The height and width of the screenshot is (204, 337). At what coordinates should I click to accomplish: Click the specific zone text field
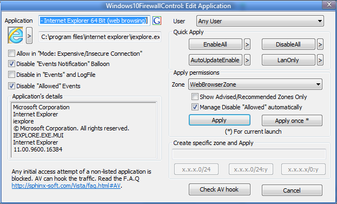[249, 154]
